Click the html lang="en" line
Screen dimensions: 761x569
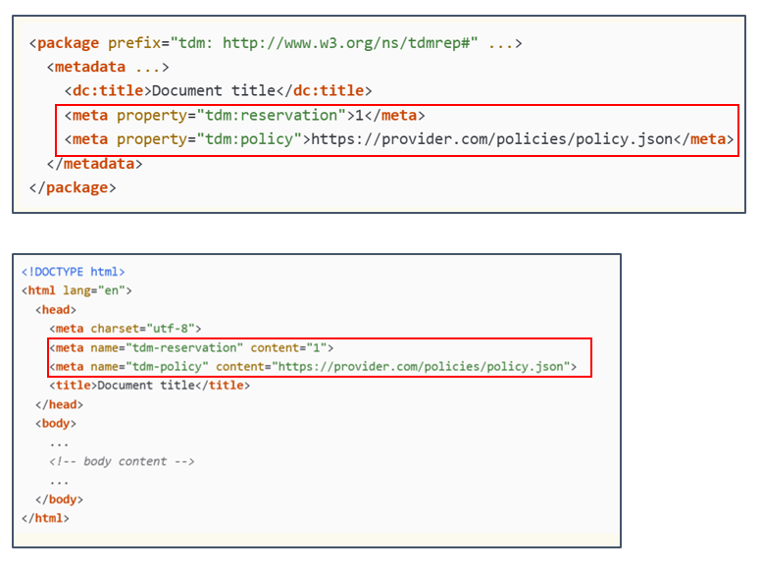(x=76, y=290)
